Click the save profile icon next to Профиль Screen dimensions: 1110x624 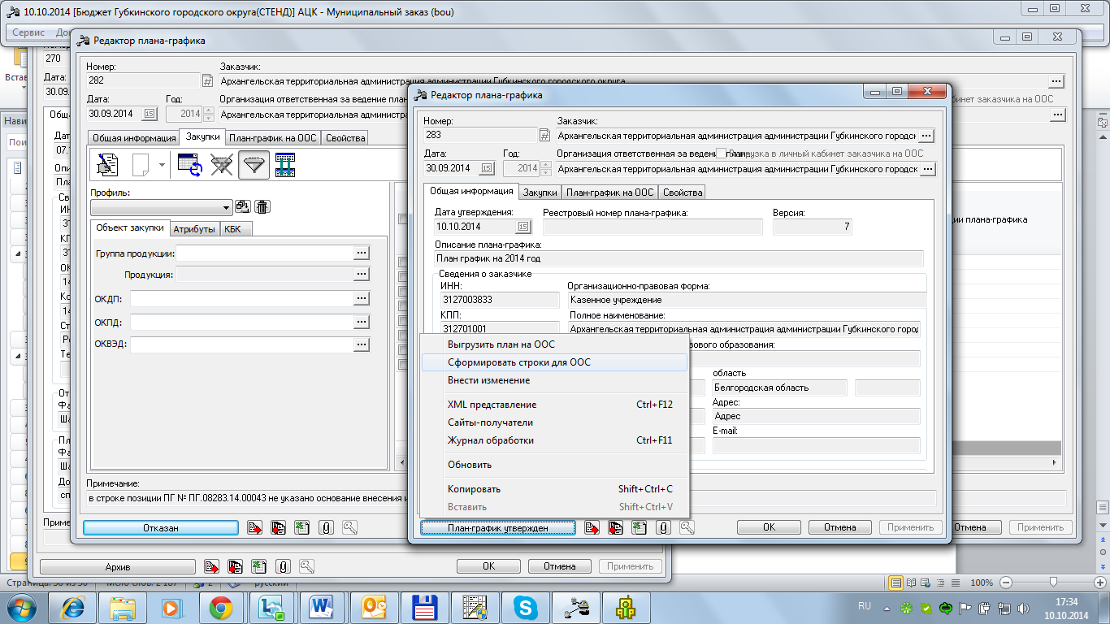243,207
